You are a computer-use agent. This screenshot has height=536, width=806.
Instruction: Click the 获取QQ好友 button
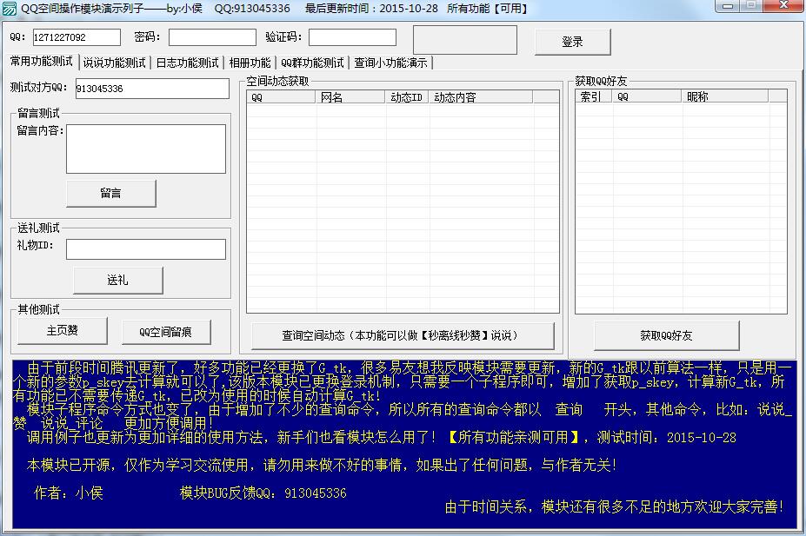click(666, 336)
